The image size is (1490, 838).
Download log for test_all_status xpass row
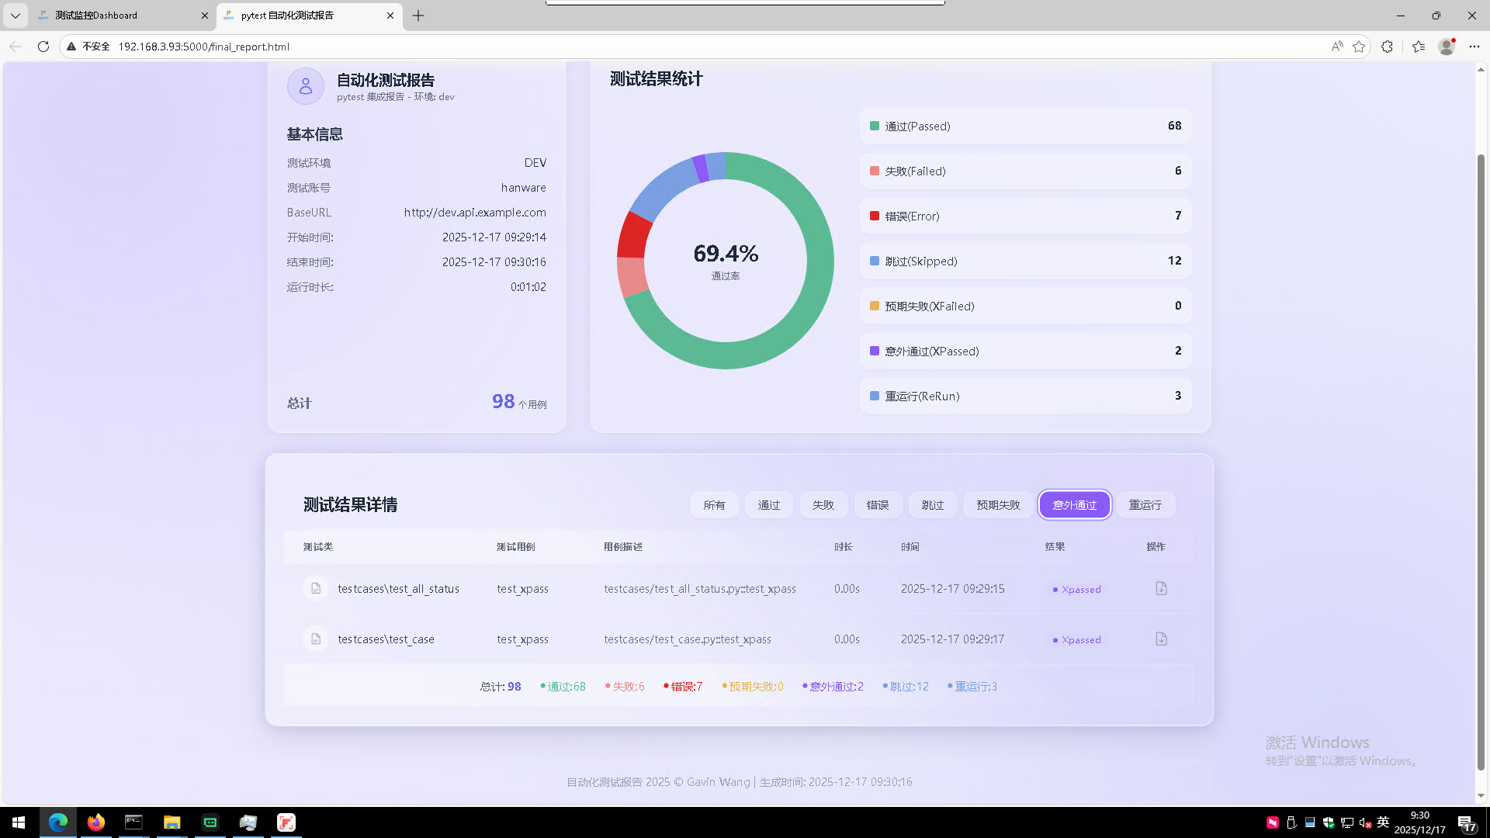pos(1161,589)
